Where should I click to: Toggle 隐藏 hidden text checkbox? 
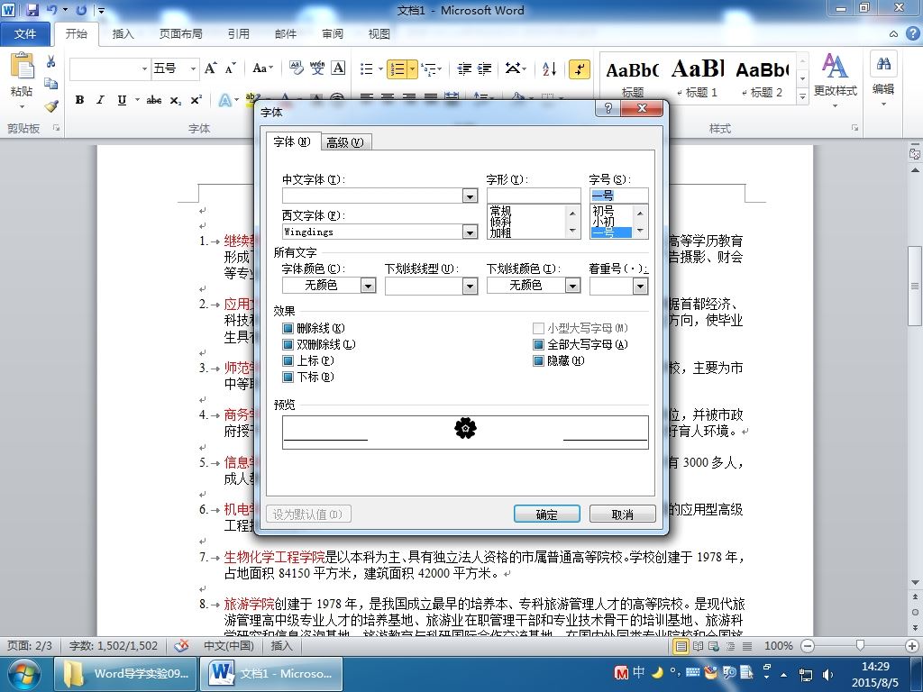click(x=538, y=360)
